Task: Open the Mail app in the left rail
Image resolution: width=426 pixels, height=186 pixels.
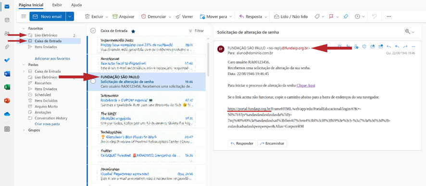Action: tap(7, 7)
